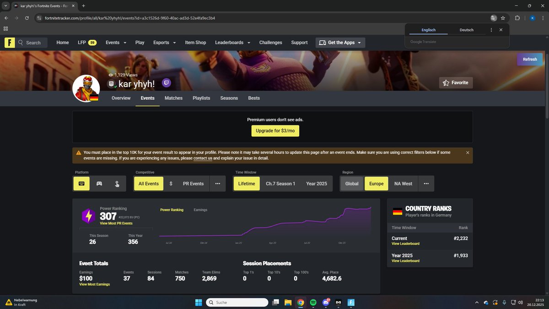The height and width of the screenshot is (309, 549).
Task: Select the Global region filter
Action: [x=352, y=184]
